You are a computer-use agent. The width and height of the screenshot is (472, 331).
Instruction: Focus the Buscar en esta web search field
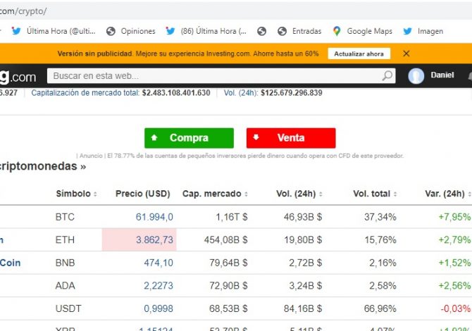pos(221,75)
